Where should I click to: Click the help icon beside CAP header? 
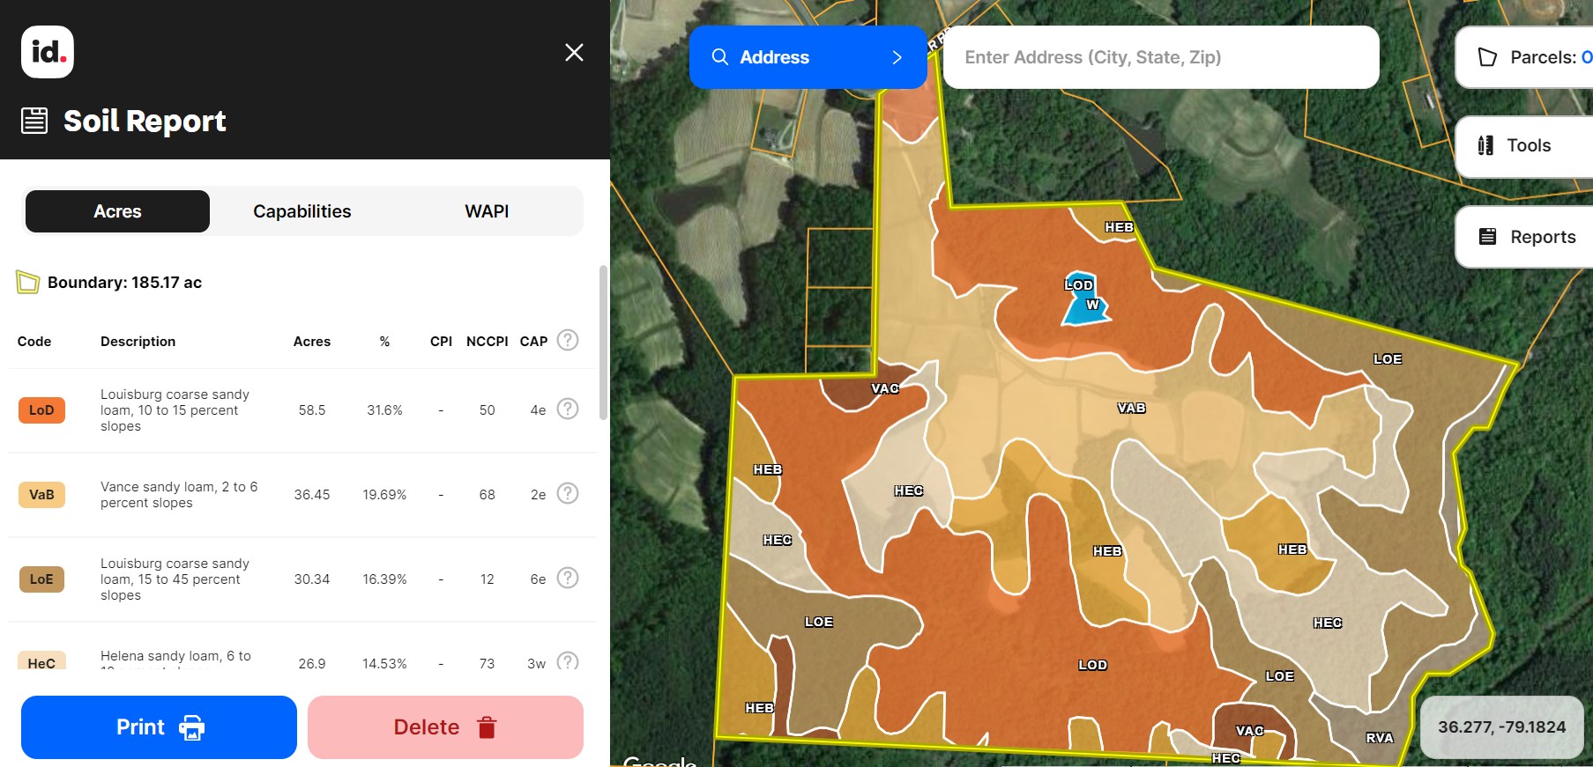point(568,340)
